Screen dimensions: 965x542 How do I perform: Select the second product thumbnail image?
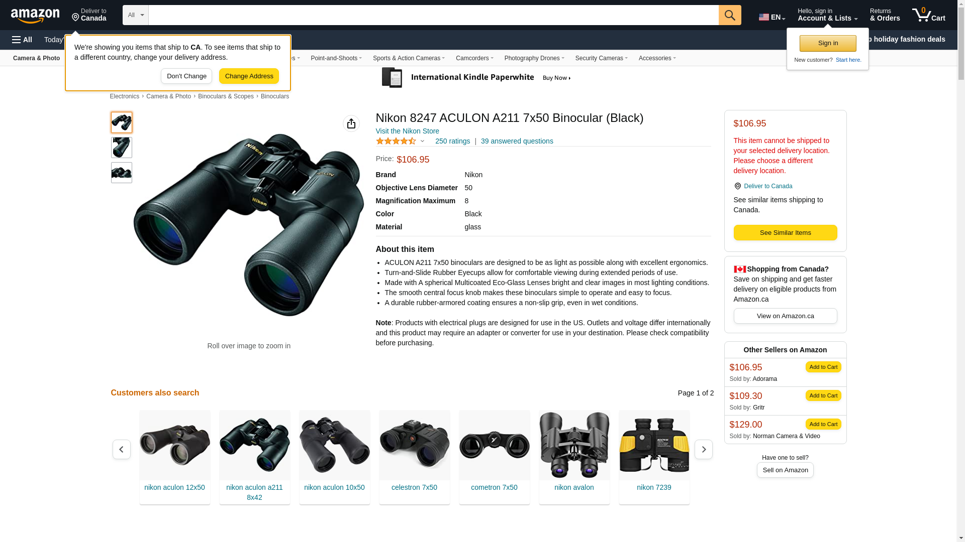pos(122,148)
